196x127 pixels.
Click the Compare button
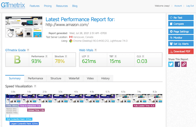coord(181,24)
